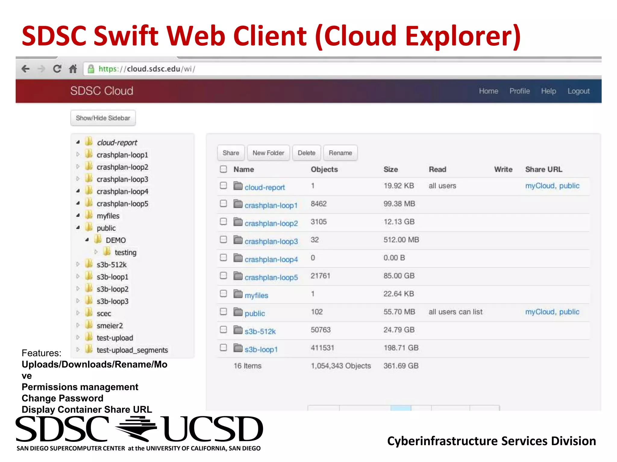Click myfiles folder icon in sidebar tree
617x462 pixels.
[x=89, y=215]
